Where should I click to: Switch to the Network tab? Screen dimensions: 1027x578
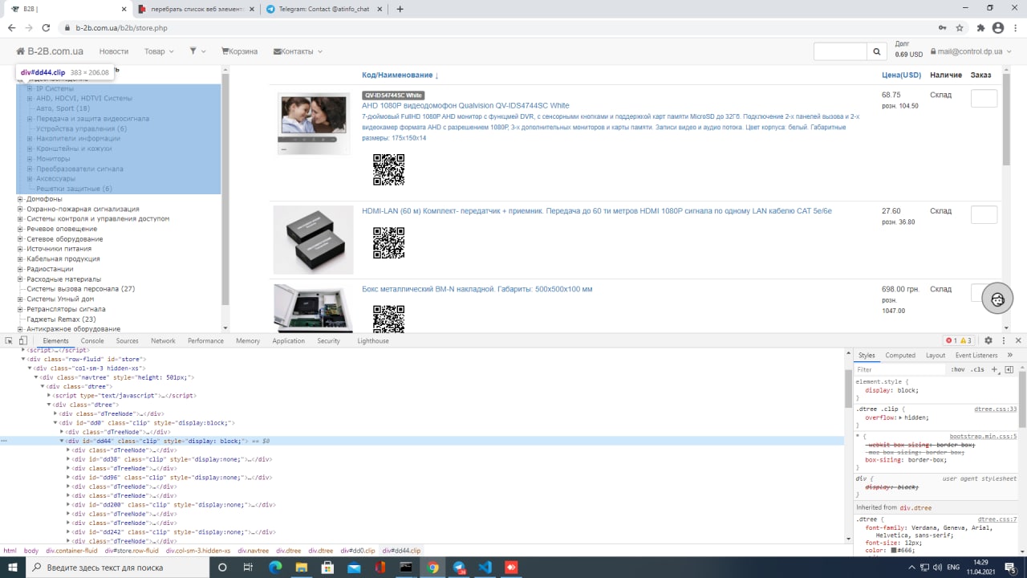(163, 340)
